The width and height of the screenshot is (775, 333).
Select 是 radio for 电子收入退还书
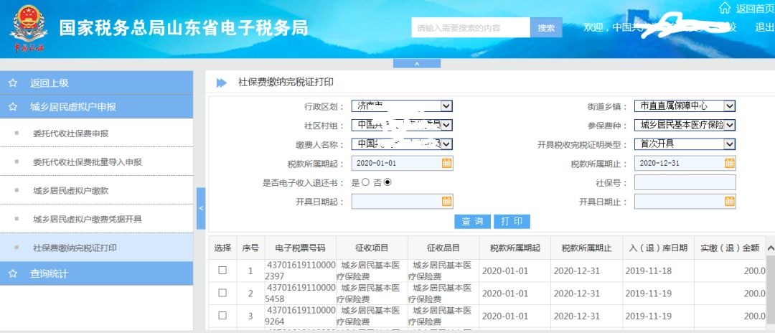[x=365, y=182]
